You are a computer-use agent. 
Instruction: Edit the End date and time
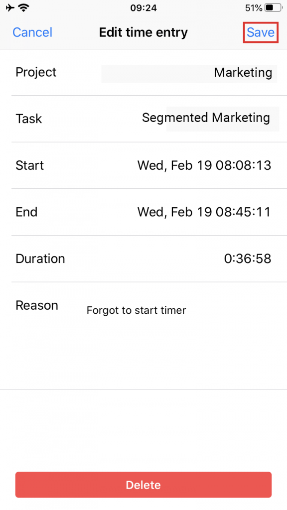204,212
